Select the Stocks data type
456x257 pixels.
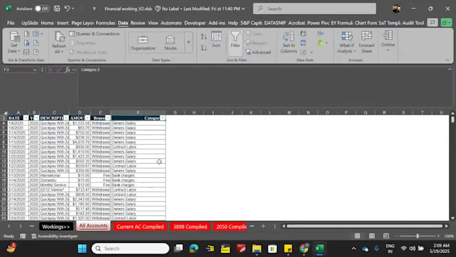[x=170, y=43]
